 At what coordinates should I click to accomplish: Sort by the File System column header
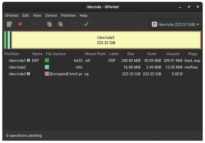point(56,54)
